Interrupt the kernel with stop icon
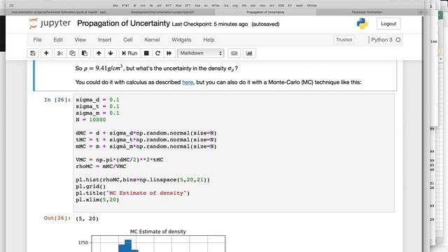This screenshot has height=252, width=448. click(146, 53)
